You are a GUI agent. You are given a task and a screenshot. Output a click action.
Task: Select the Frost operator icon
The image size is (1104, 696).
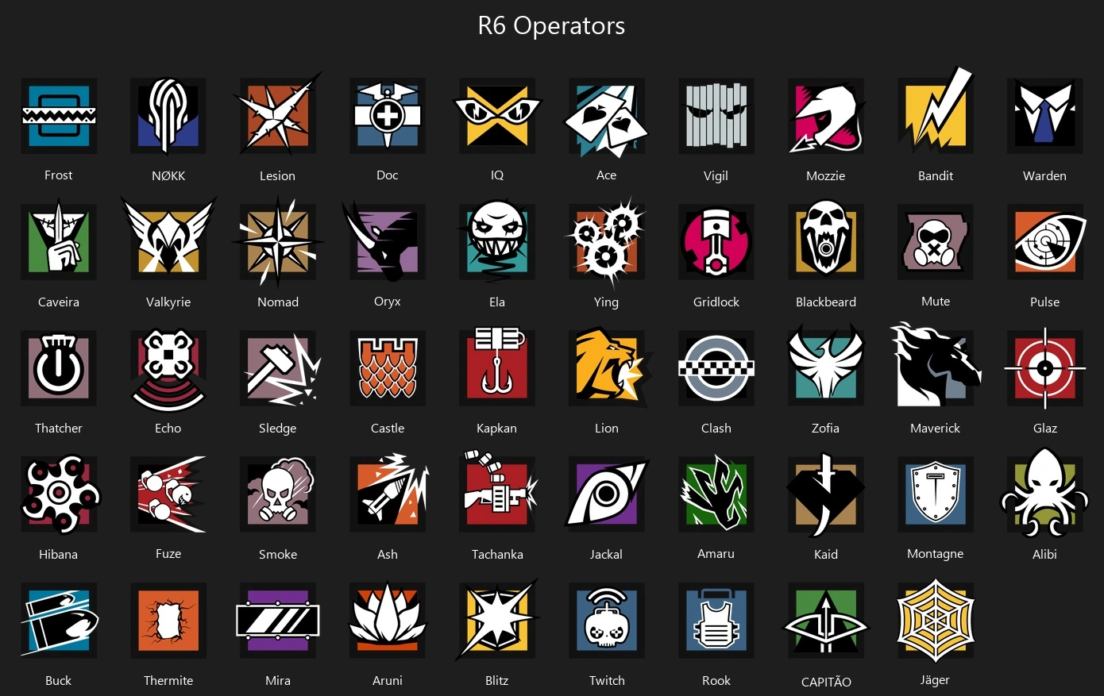coord(59,116)
